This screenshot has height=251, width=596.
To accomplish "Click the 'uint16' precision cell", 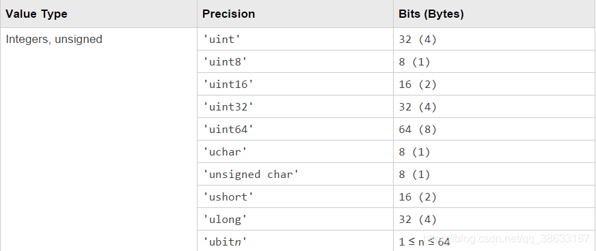I will pos(295,84).
